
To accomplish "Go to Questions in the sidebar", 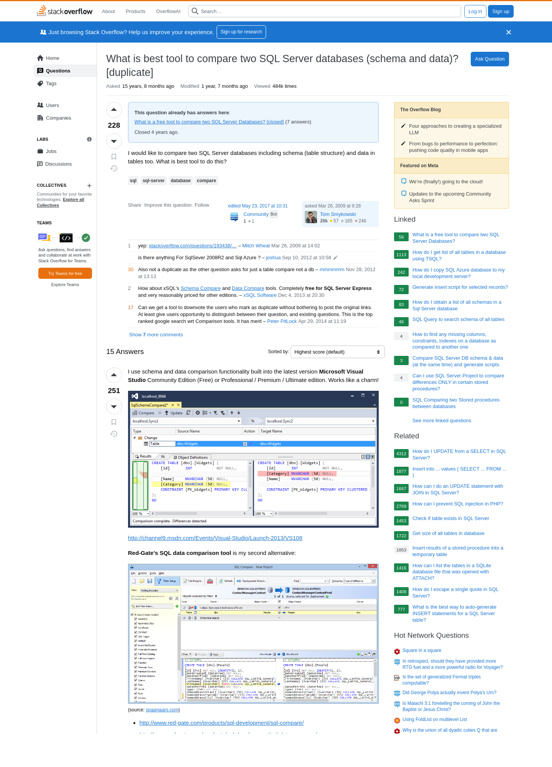I will 65,71.
